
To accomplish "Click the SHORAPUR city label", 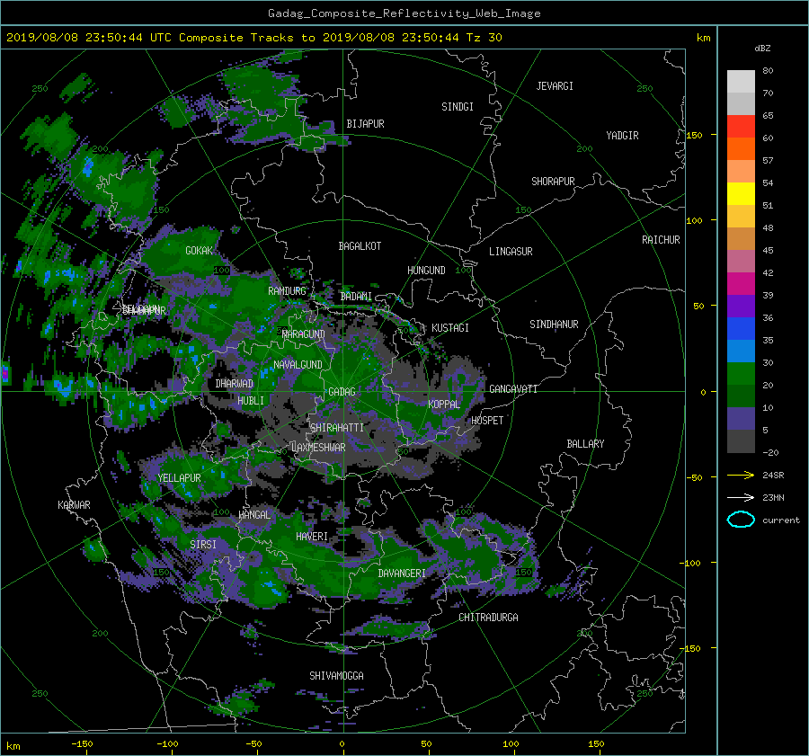I will pyautogui.click(x=553, y=182).
